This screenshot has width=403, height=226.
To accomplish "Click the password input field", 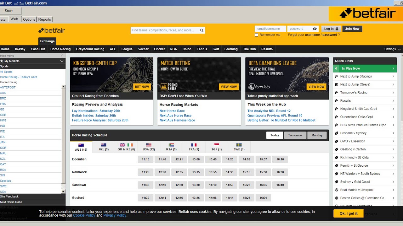I will click(x=299, y=29).
